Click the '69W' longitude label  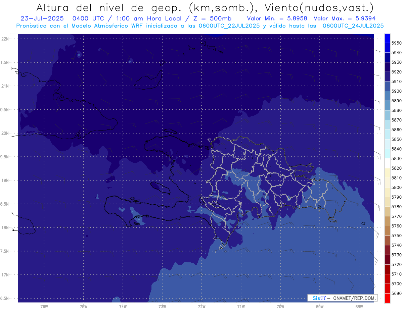point(320,307)
